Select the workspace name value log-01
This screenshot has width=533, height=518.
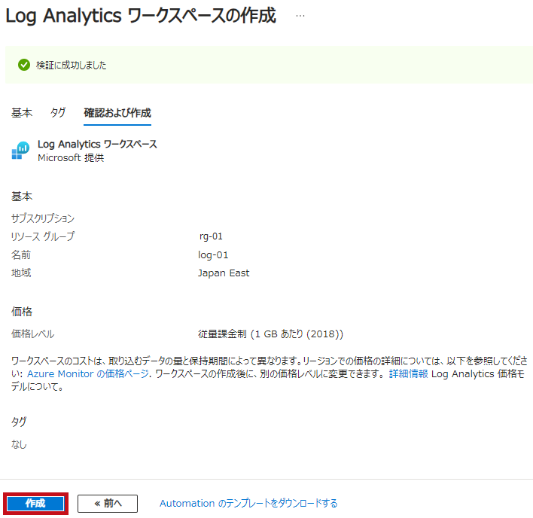[x=213, y=255]
